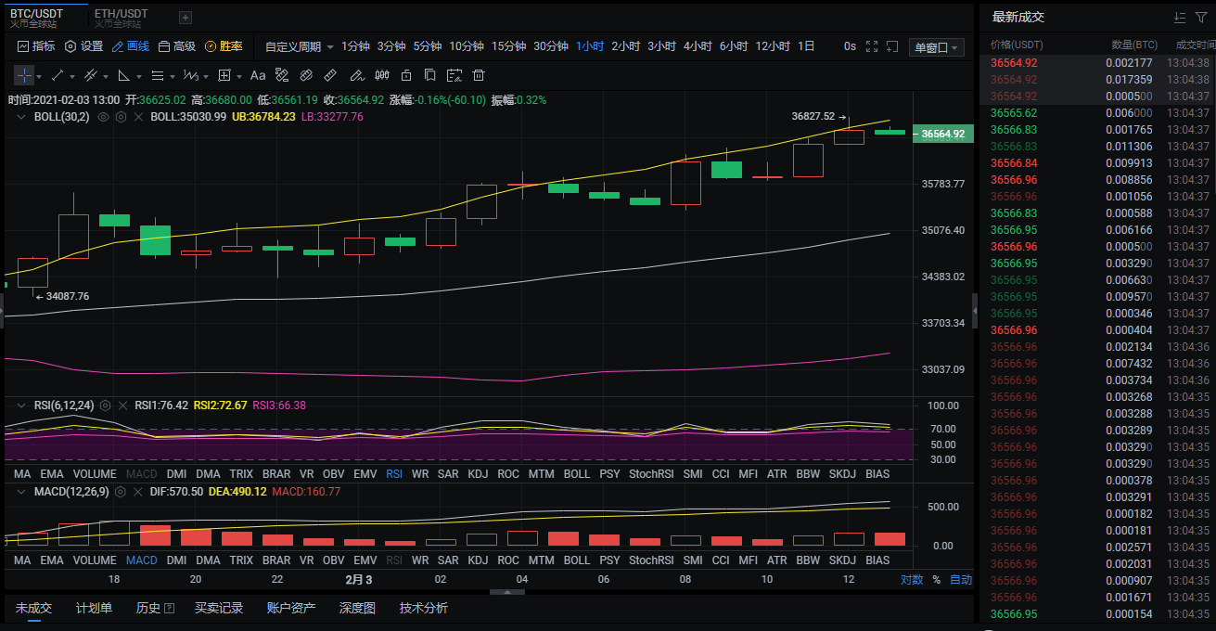Select the 4小时 timeframe
The image size is (1216, 631).
pyautogui.click(x=698, y=46)
